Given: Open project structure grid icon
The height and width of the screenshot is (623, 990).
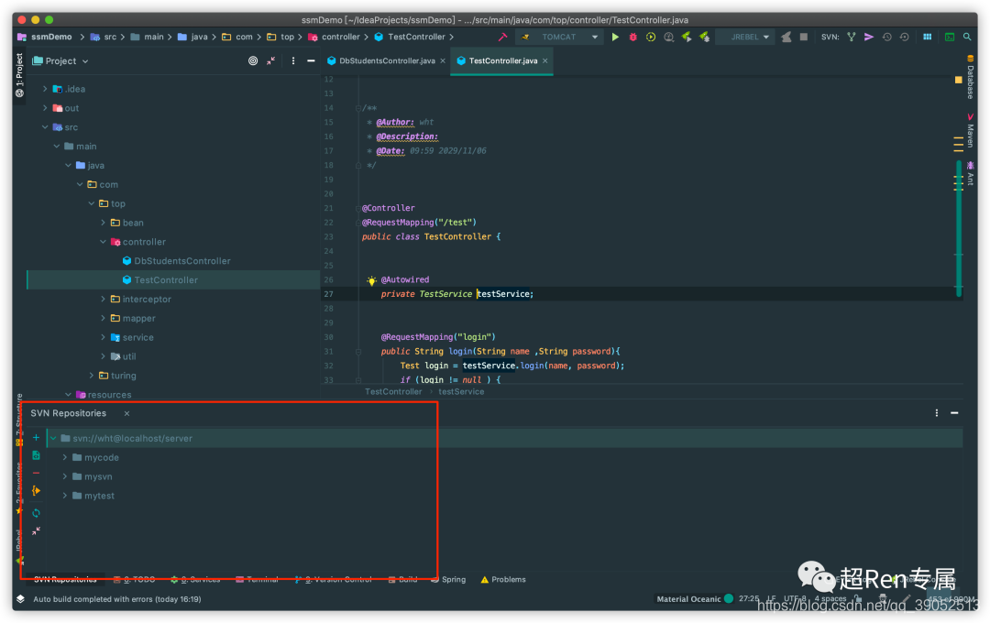Looking at the screenshot, I should pos(927,38).
